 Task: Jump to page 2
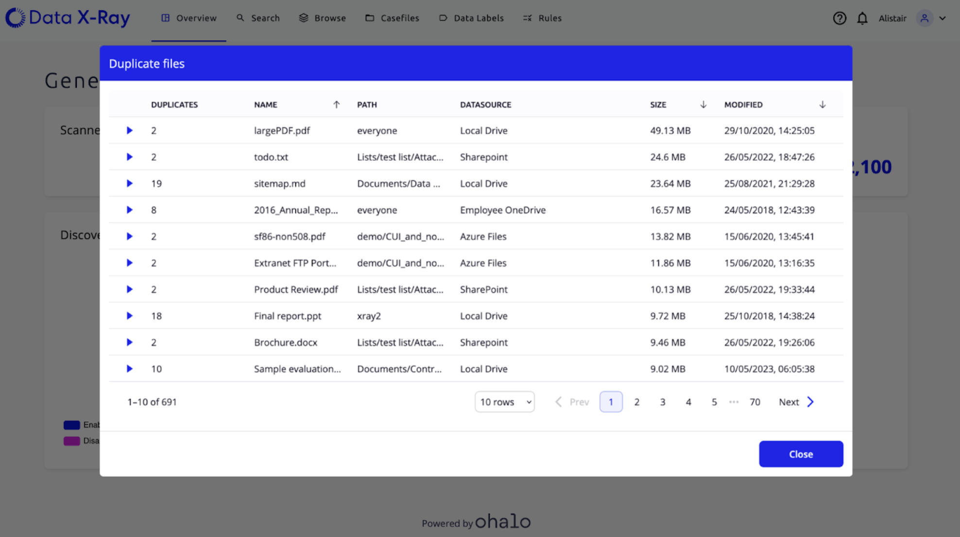636,402
